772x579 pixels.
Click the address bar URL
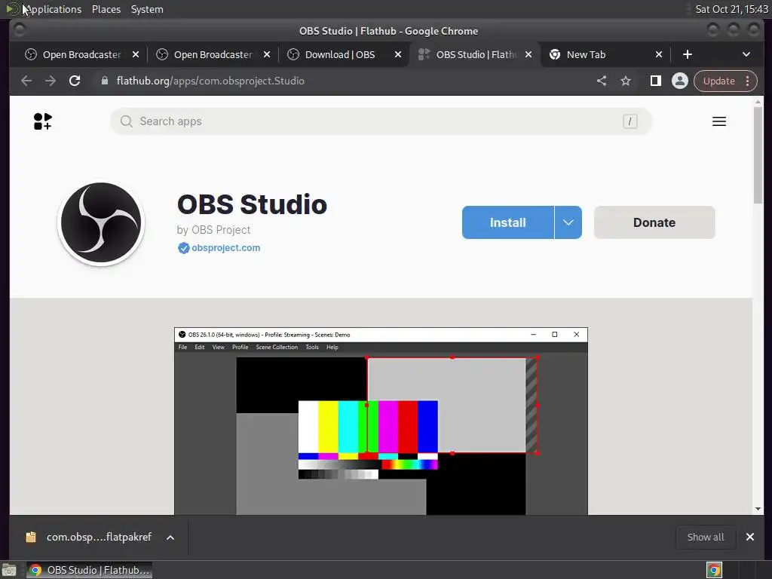210,81
